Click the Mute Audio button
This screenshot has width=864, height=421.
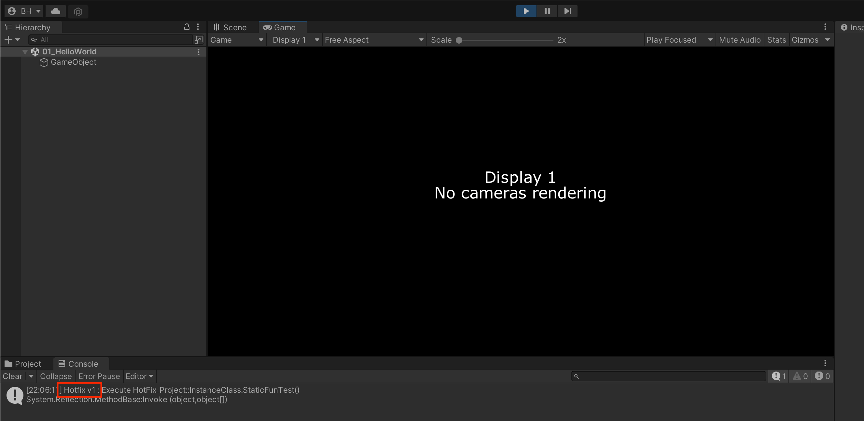coord(740,40)
